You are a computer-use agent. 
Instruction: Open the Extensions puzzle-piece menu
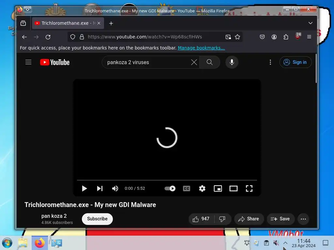coord(286,37)
